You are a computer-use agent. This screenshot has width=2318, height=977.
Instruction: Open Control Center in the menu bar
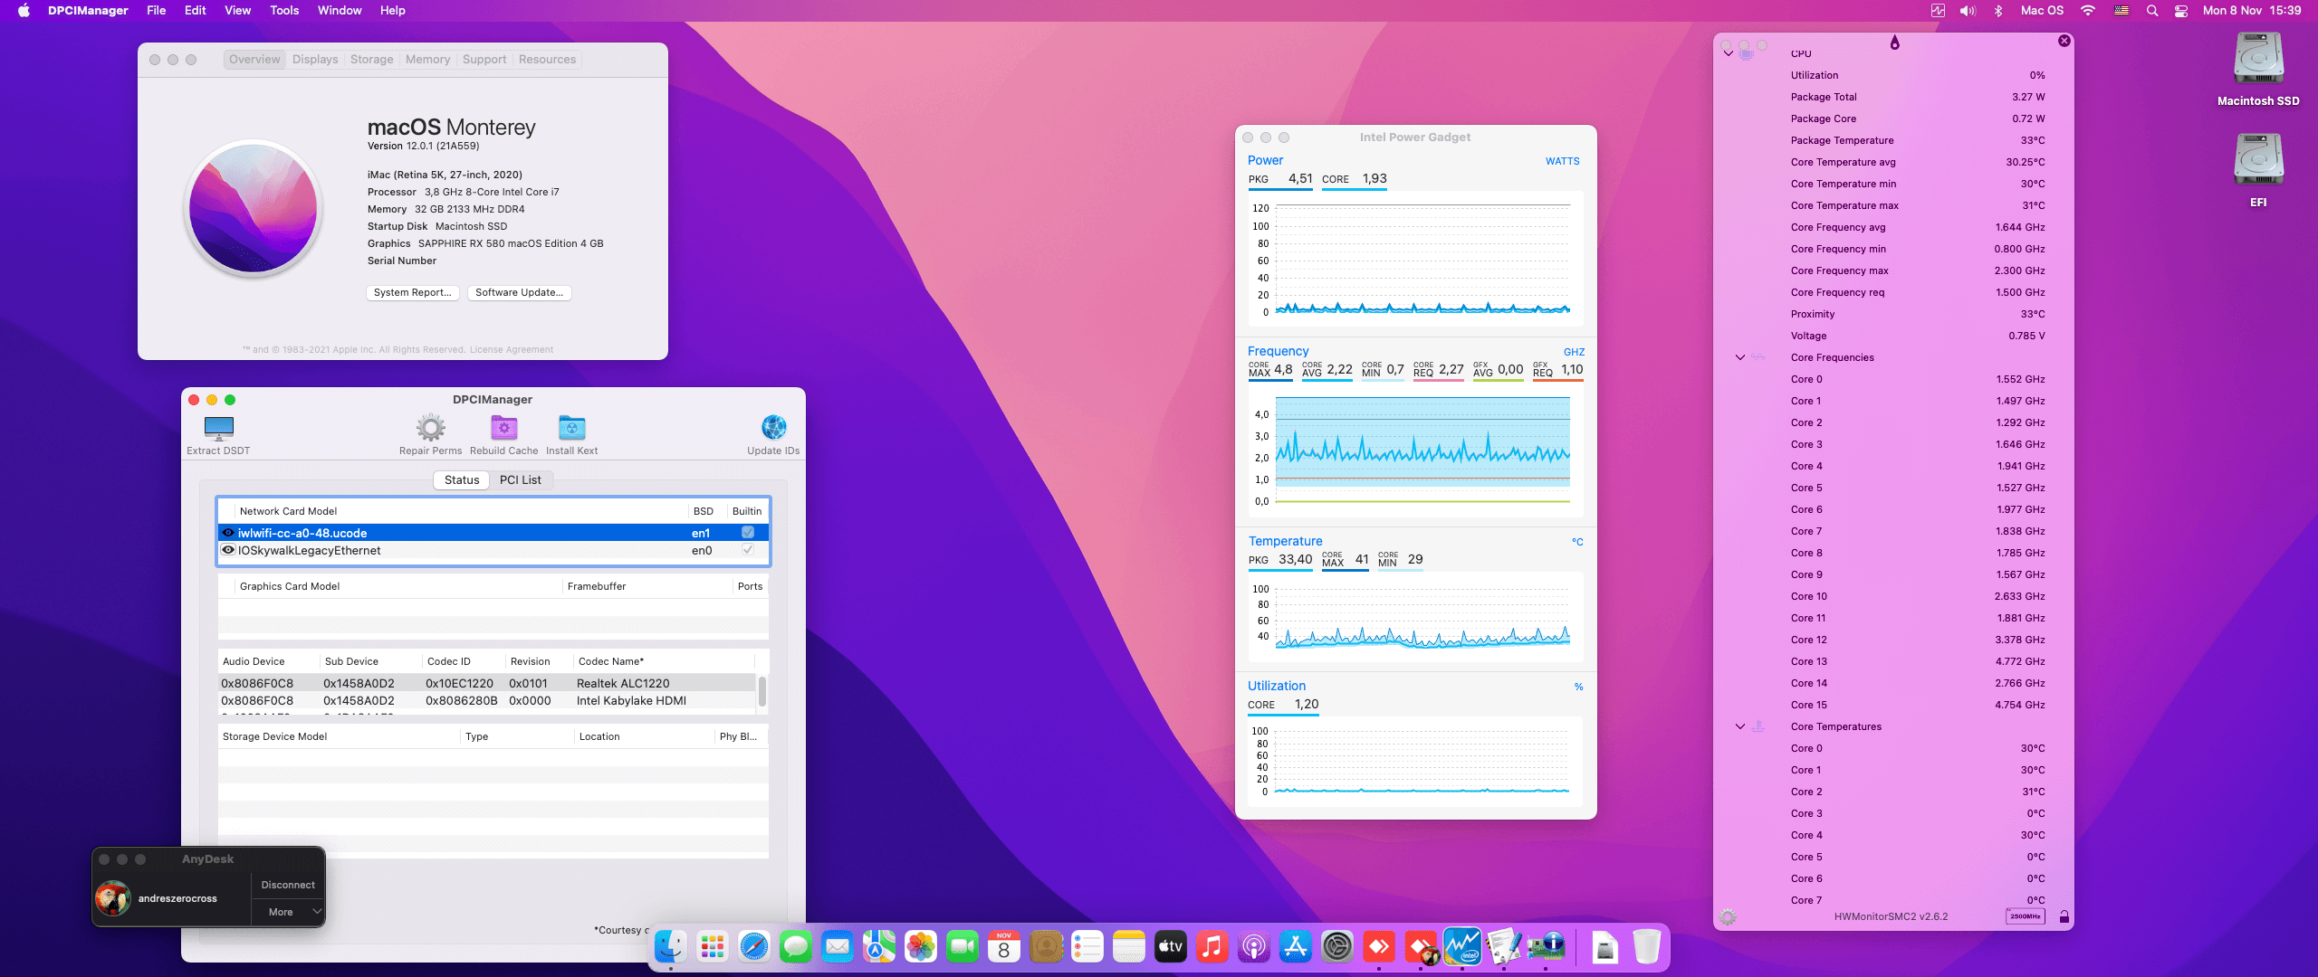click(x=2181, y=11)
